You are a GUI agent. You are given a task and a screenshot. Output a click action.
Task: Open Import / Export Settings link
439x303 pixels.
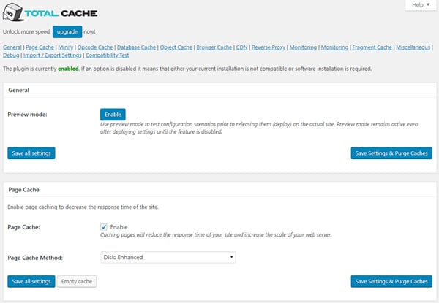tap(54, 55)
